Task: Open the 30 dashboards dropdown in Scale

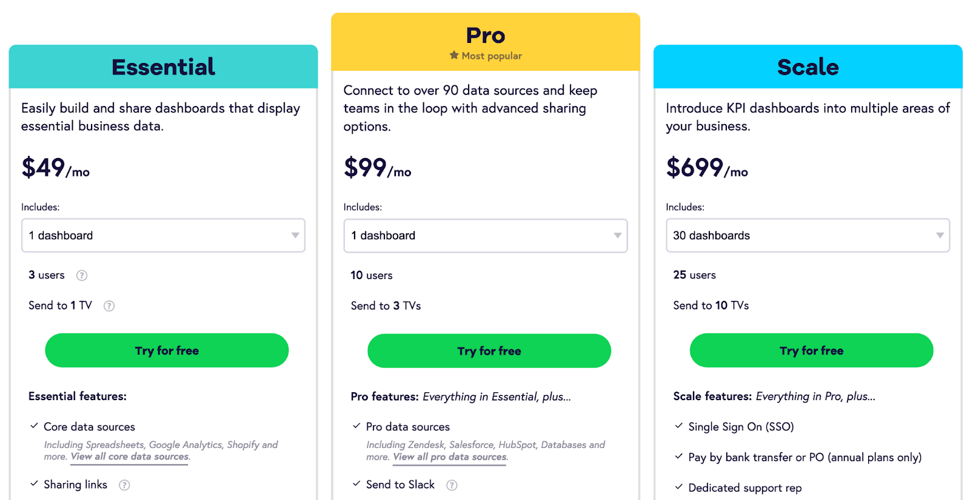Action: (808, 235)
